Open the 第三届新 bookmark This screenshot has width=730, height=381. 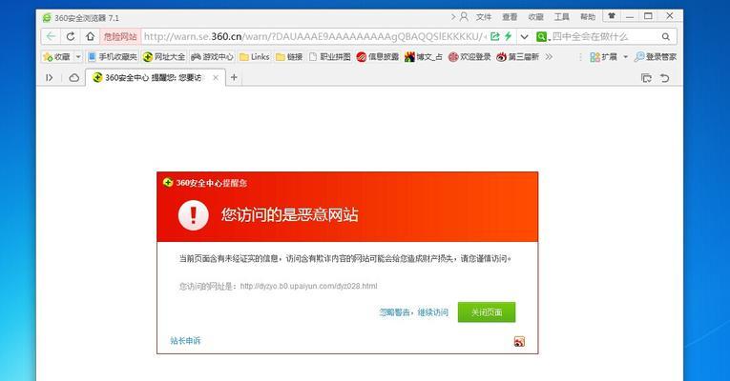pyautogui.click(x=517, y=57)
